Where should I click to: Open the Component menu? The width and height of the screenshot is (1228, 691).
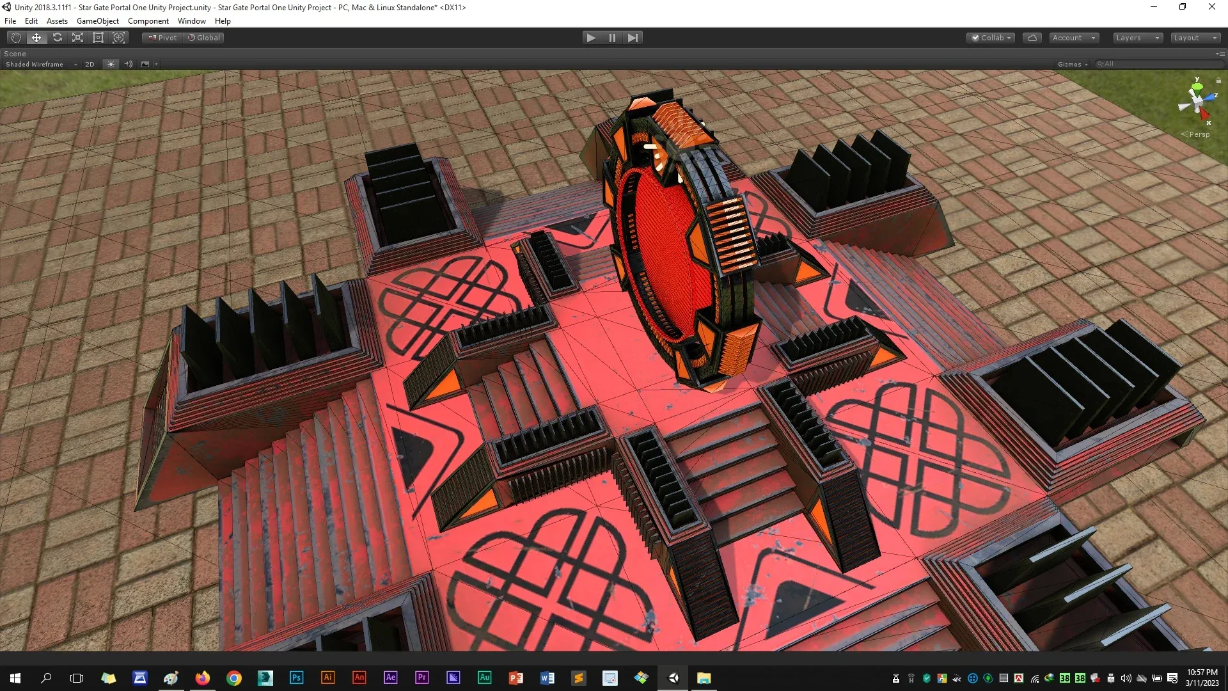coord(148,21)
